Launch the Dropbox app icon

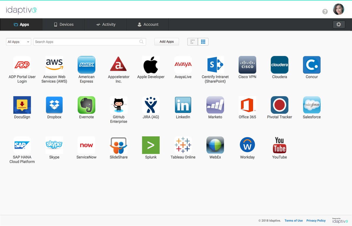tap(54, 105)
